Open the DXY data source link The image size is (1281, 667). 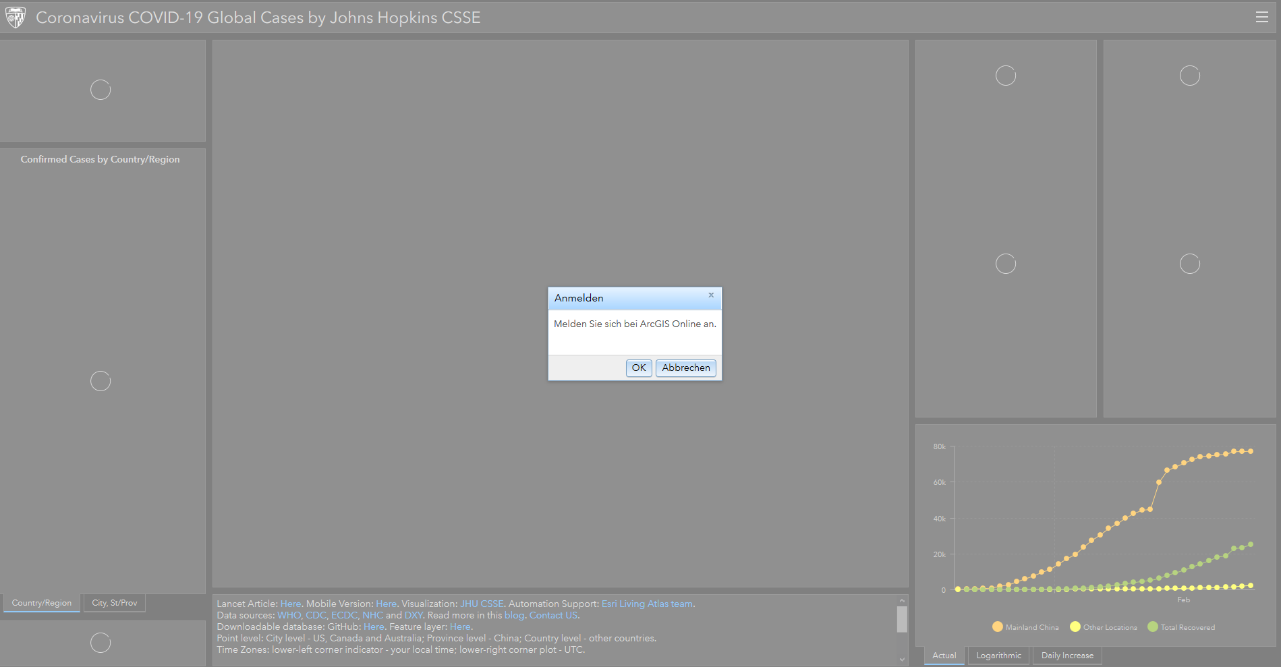point(414,615)
